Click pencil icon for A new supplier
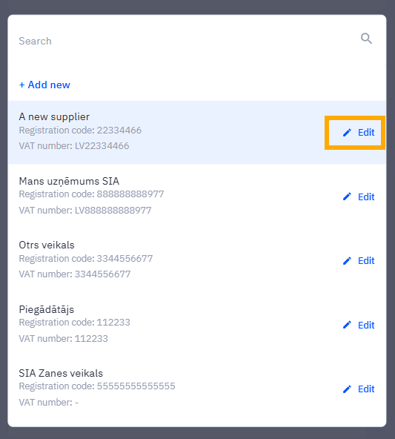The height and width of the screenshot is (439, 395). (x=347, y=133)
